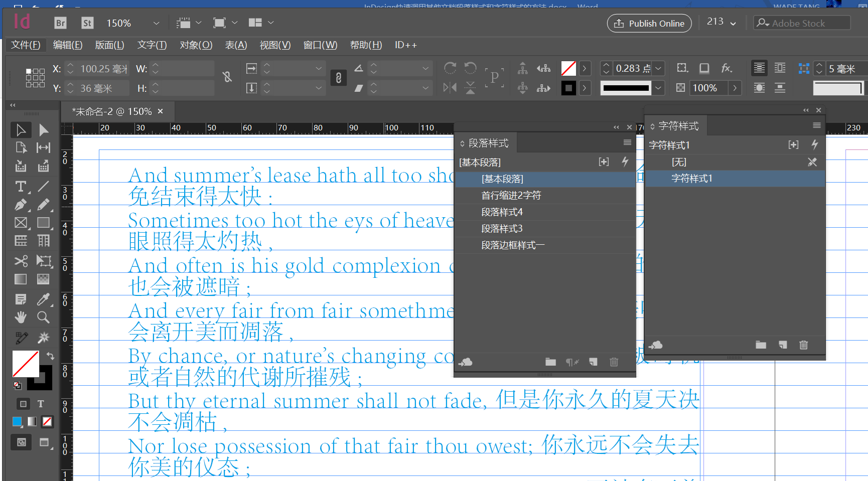Select the Type tool
This screenshot has width=868, height=481.
click(21, 186)
